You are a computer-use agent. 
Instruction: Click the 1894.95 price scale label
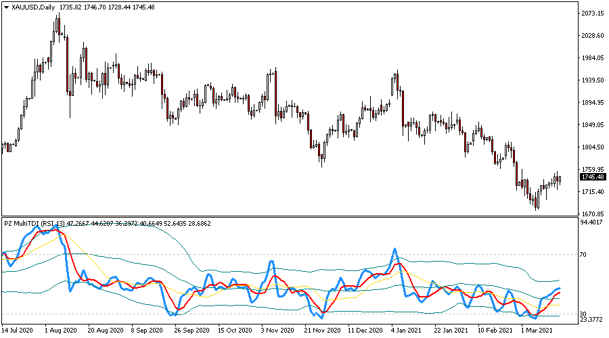pos(591,103)
